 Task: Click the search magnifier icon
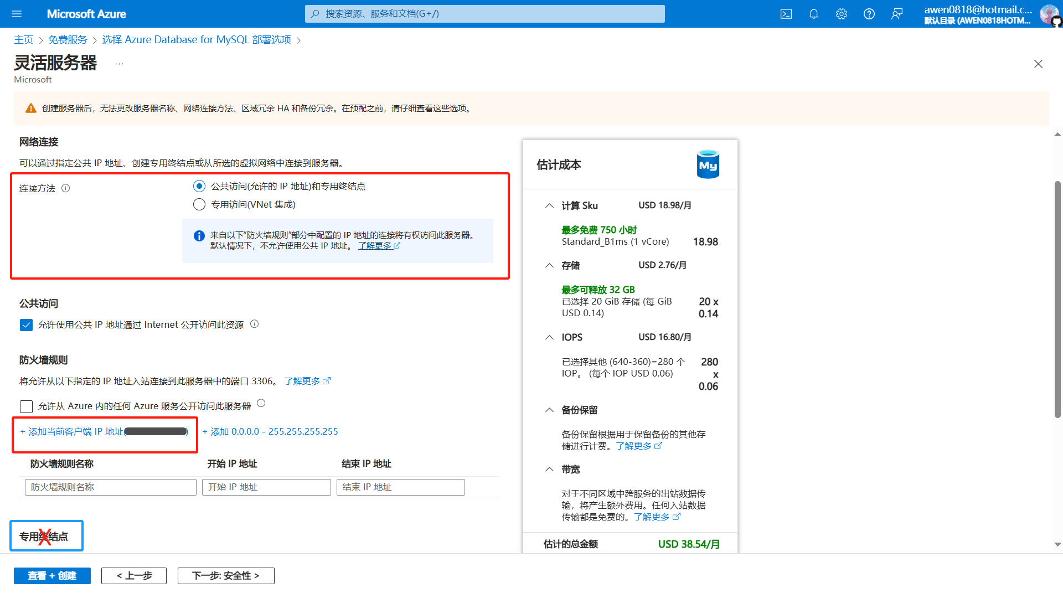(x=315, y=14)
